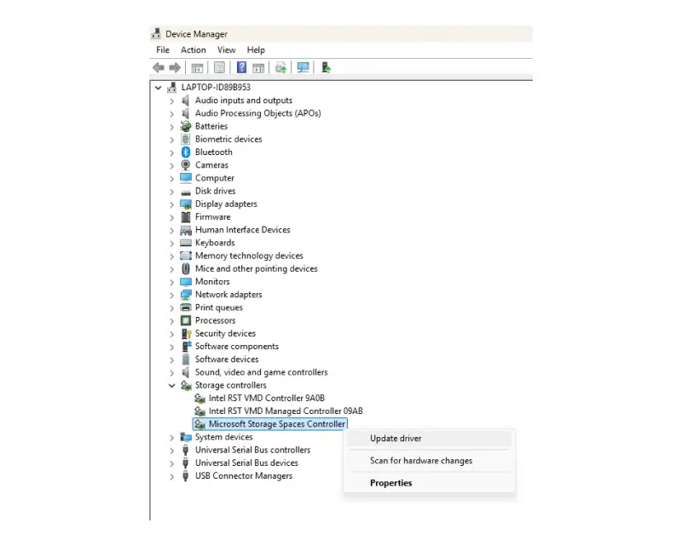Expand the Sound, video and game controllers category
The image size is (682, 546).
pyautogui.click(x=172, y=372)
